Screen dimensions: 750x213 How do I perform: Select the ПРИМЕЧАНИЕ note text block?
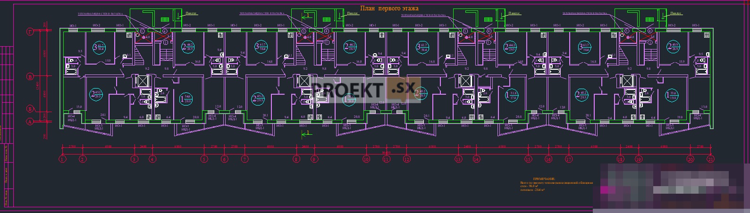(x=556, y=184)
